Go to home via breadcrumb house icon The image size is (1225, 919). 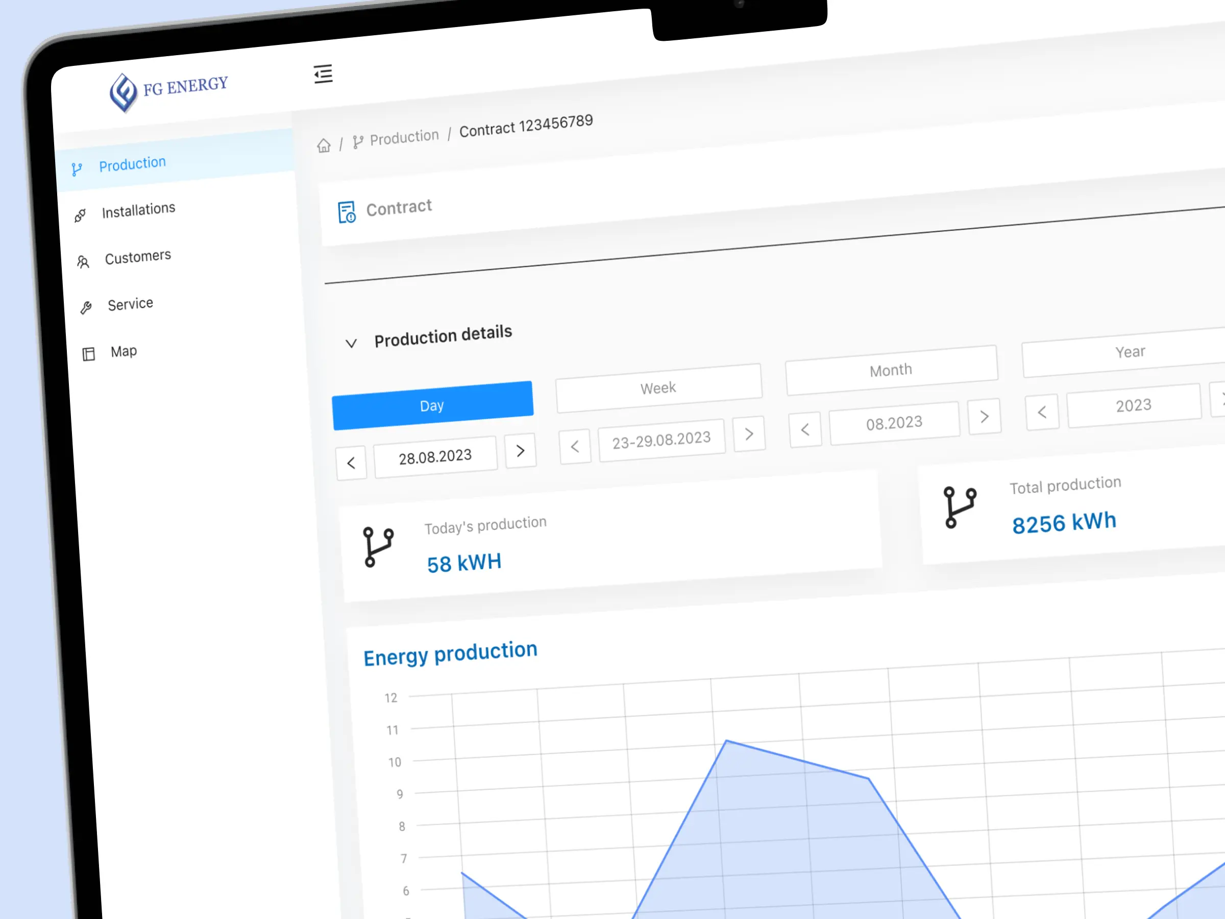tap(324, 146)
